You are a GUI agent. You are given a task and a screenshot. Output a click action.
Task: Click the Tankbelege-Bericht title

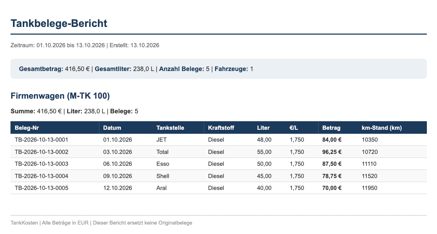59,23
